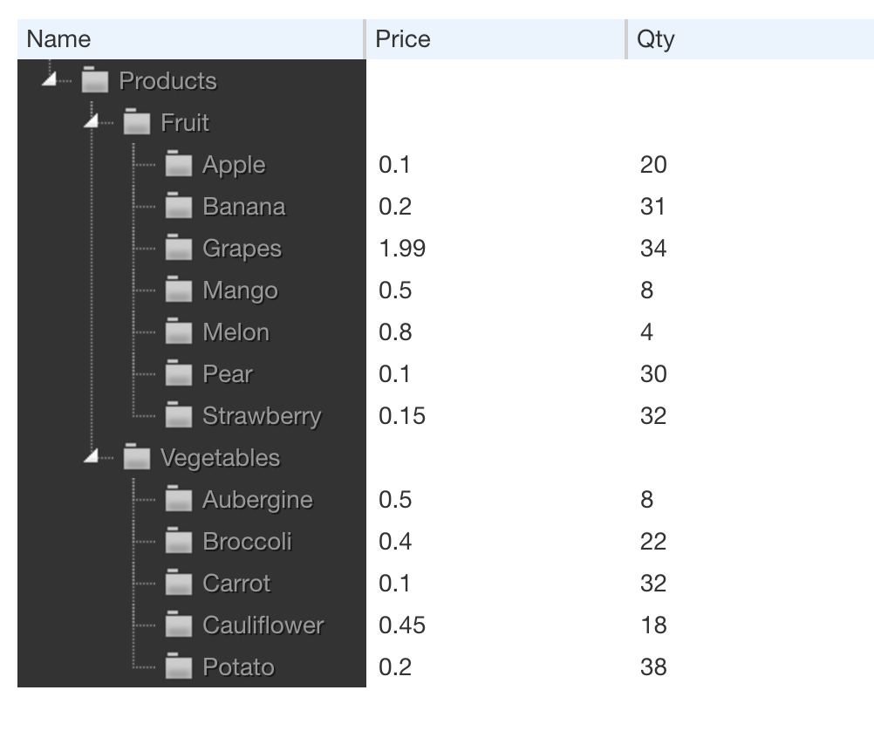Click the Potato quantity 38

(653, 667)
